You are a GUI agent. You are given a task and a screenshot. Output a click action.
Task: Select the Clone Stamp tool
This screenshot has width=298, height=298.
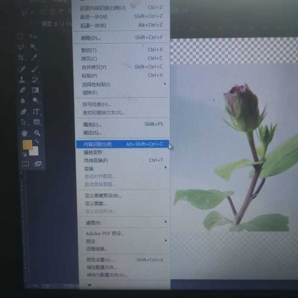point(22,79)
